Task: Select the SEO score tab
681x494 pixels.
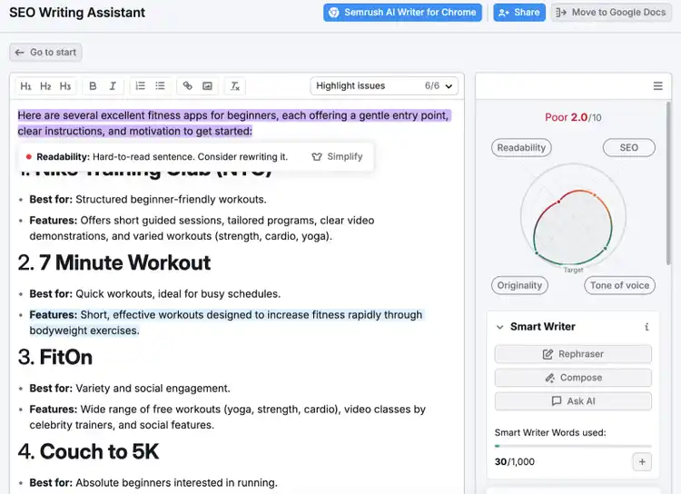Action: (x=629, y=148)
